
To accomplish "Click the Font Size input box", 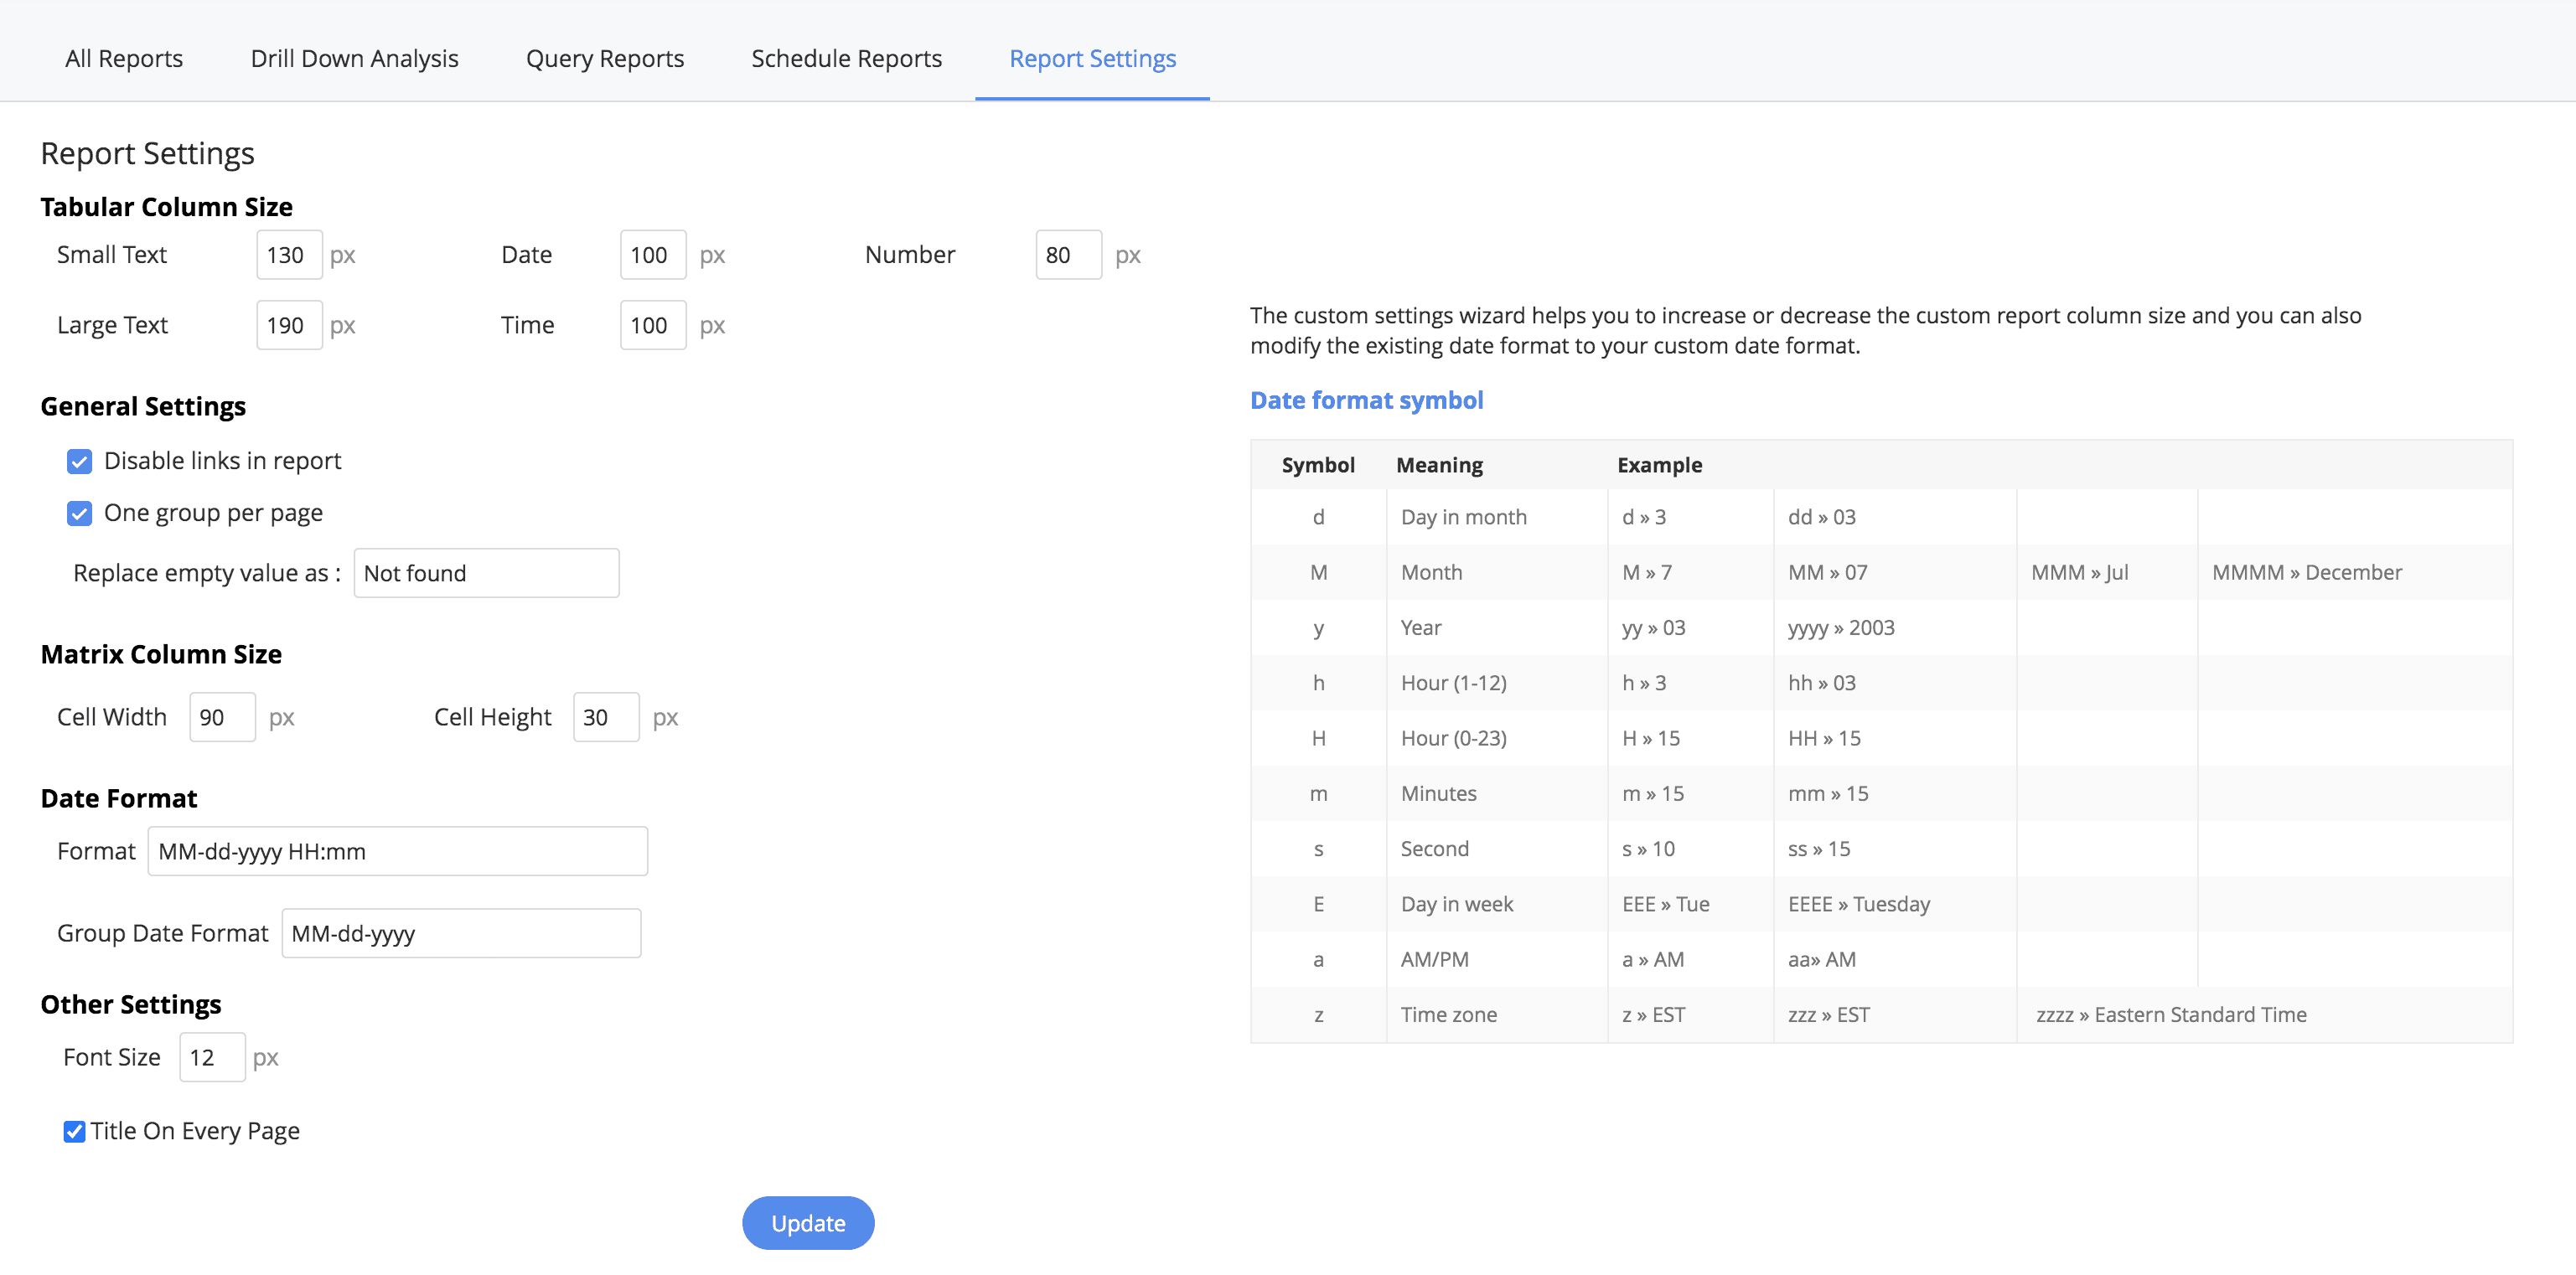I will pos(212,1057).
